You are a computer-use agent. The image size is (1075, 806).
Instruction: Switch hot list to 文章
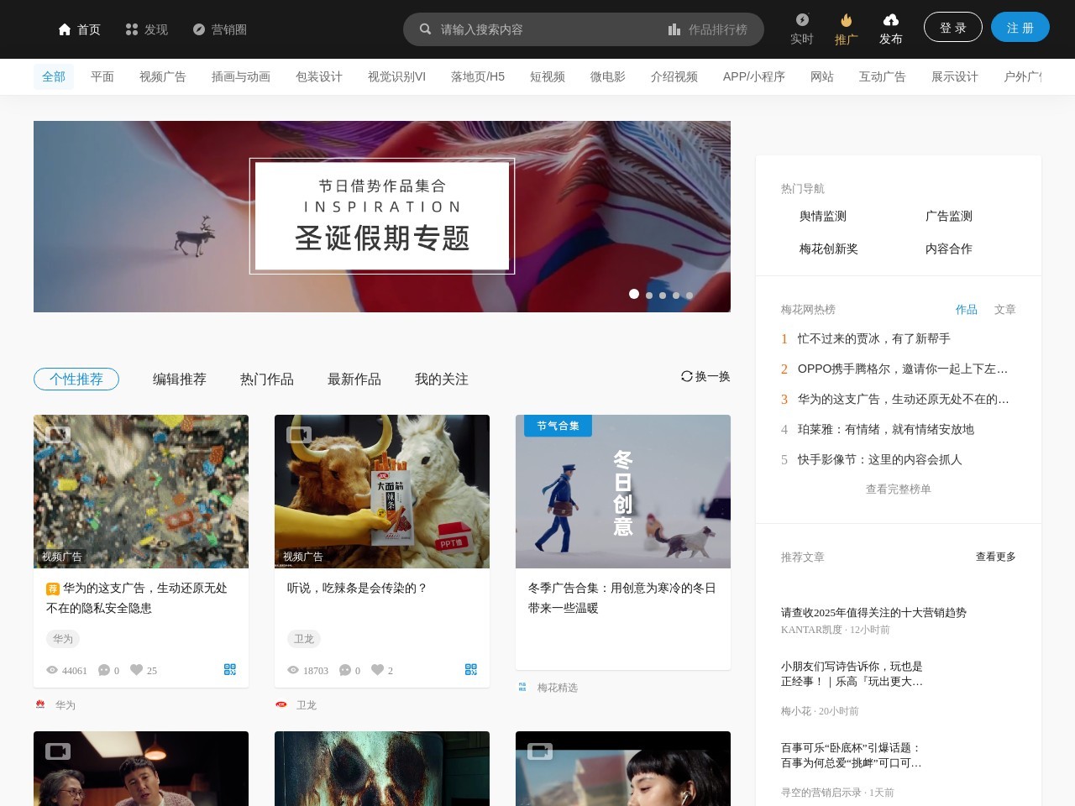pyautogui.click(x=1004, y=310)
